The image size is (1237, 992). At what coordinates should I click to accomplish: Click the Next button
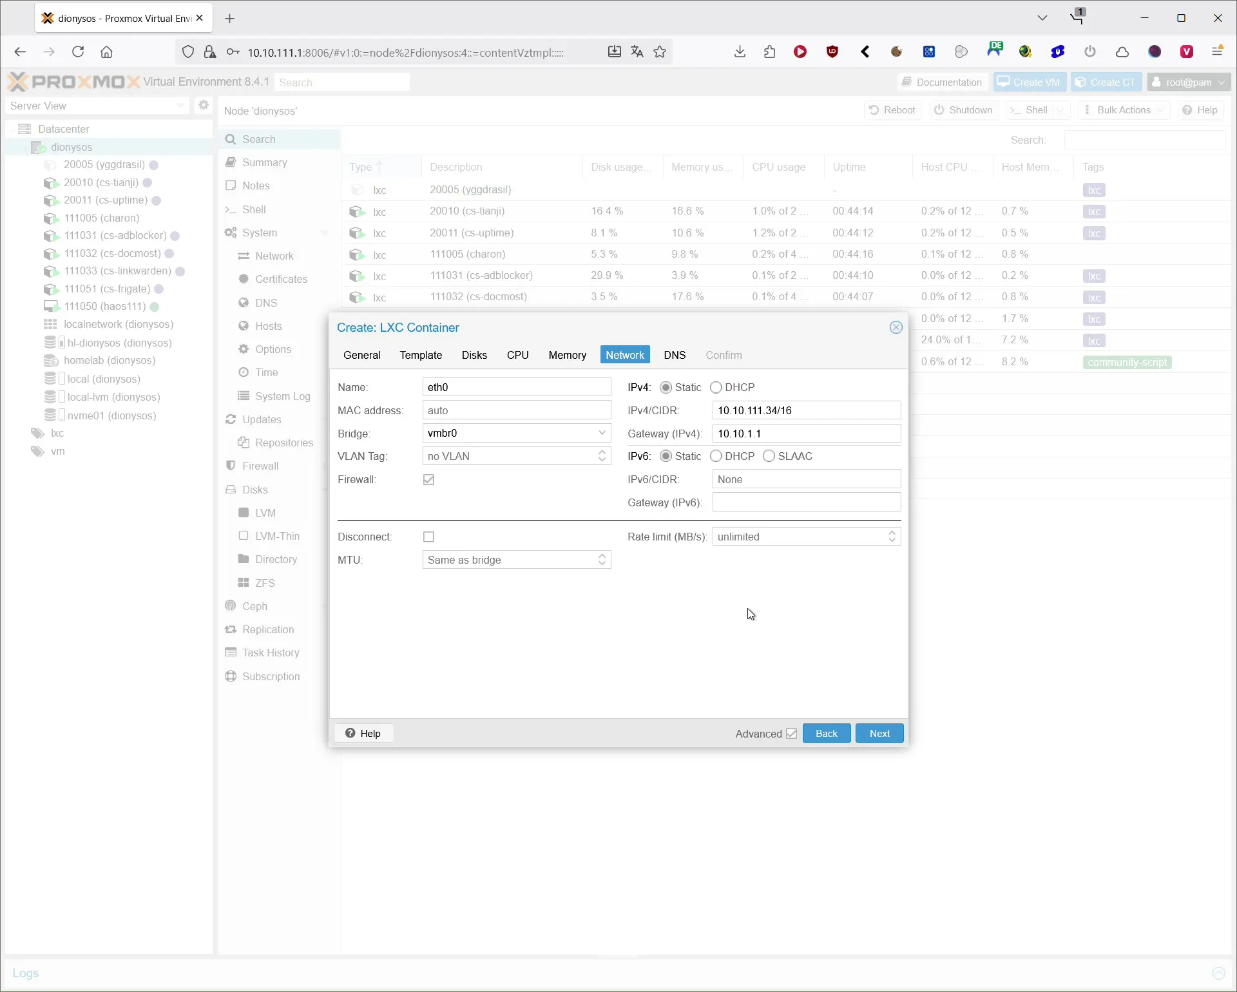pos(879,733)
